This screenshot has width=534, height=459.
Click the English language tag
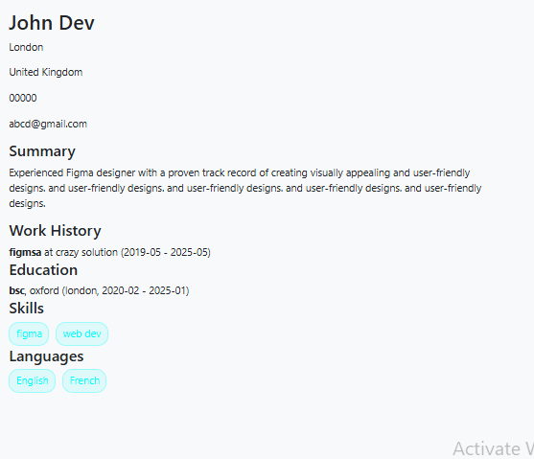[33, 380]
